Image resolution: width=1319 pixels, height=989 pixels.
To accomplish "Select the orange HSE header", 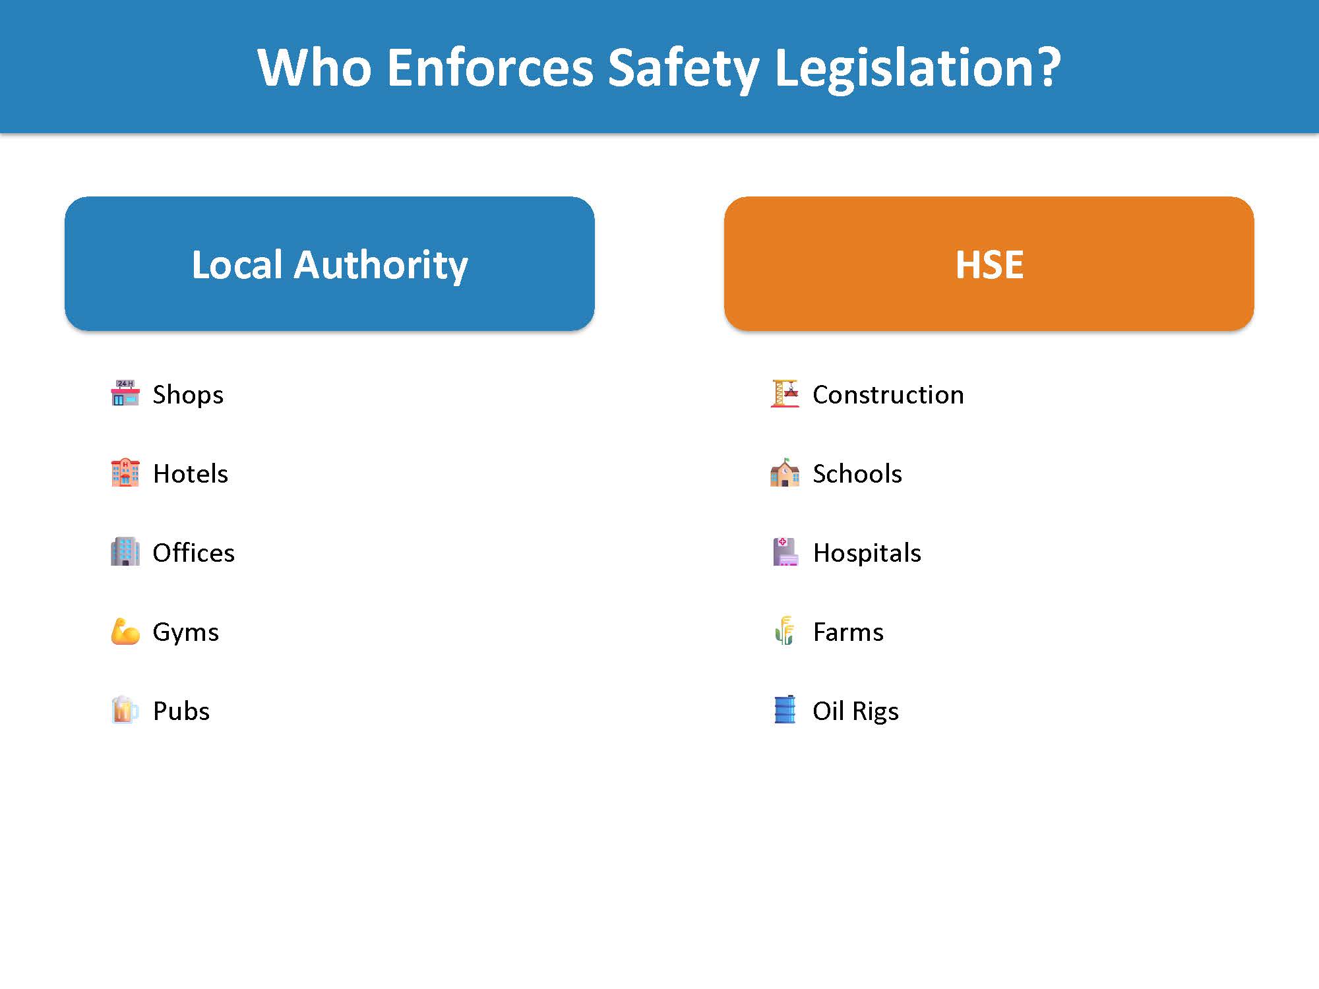I will 988,264.
